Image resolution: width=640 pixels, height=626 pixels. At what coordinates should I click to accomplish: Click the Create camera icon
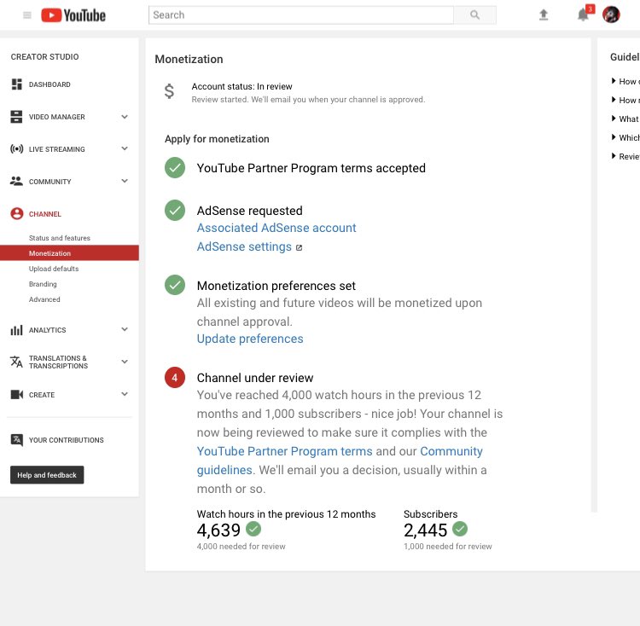pyautogui.click(x=17, y=394)
